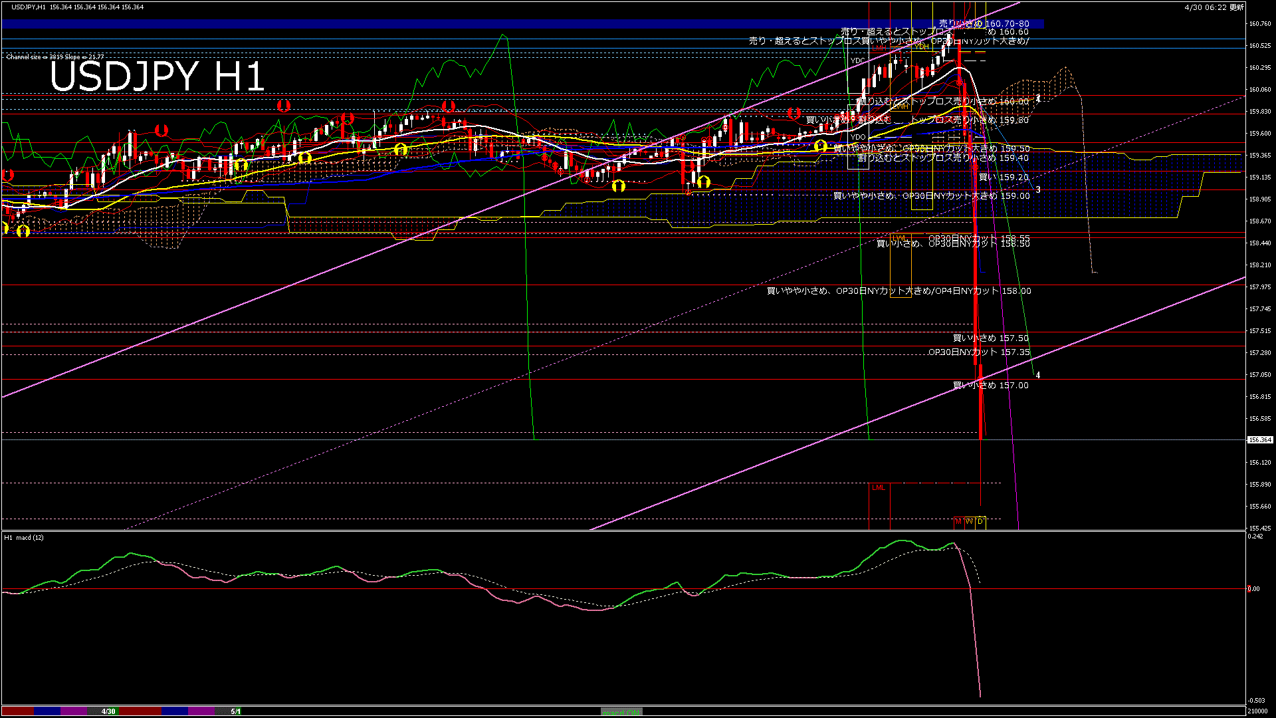Select the 買い小さめ 157.00 order label
1276x718 pixels.
click(x=990, y=386)
